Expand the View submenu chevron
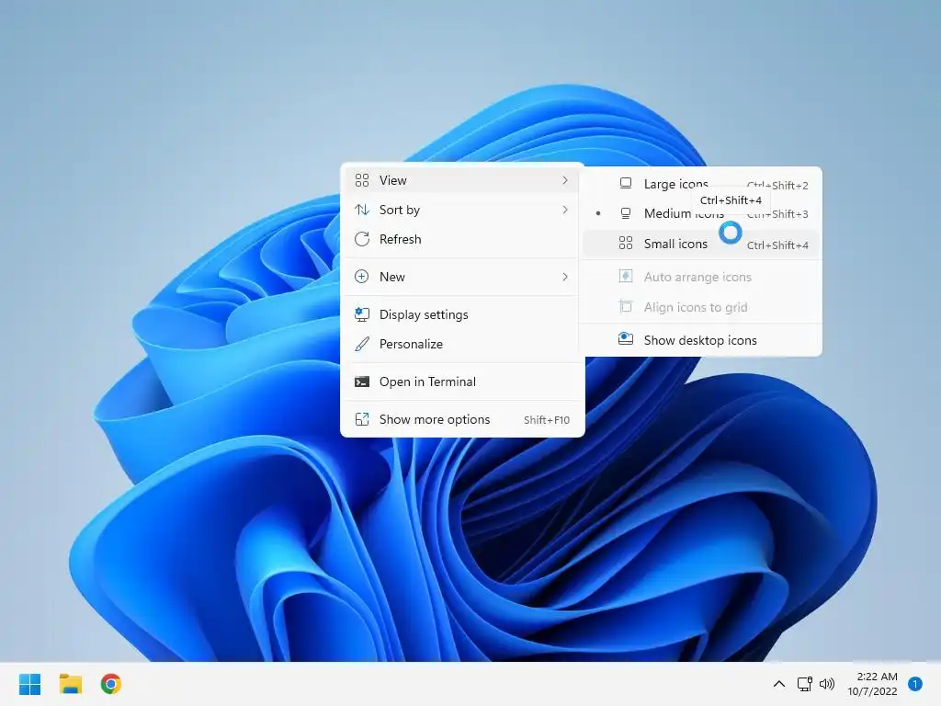The height and width of the screenshot is (706, 941). tap(565, 180)
